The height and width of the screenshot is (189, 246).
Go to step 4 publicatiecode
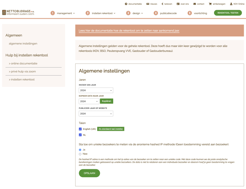166,13
